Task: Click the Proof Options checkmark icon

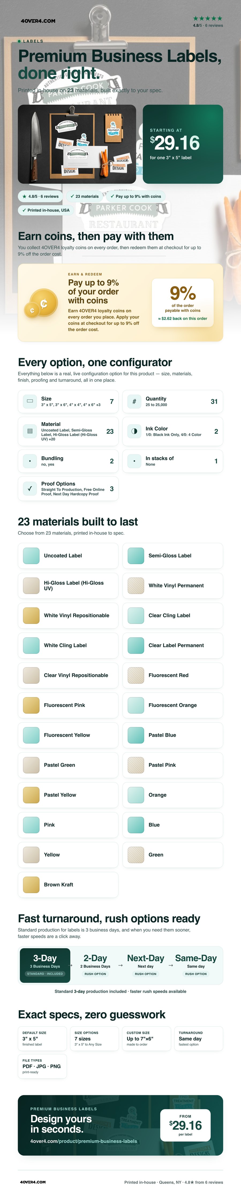Action: (x=30, y=489)
